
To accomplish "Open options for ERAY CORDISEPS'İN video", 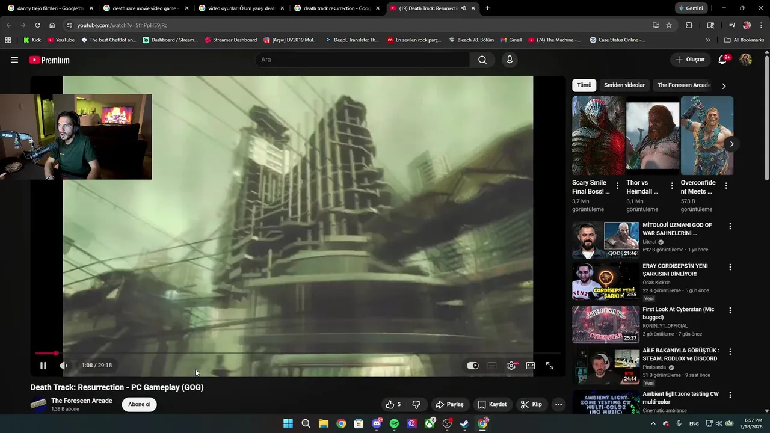I will (x=730, y=267).
